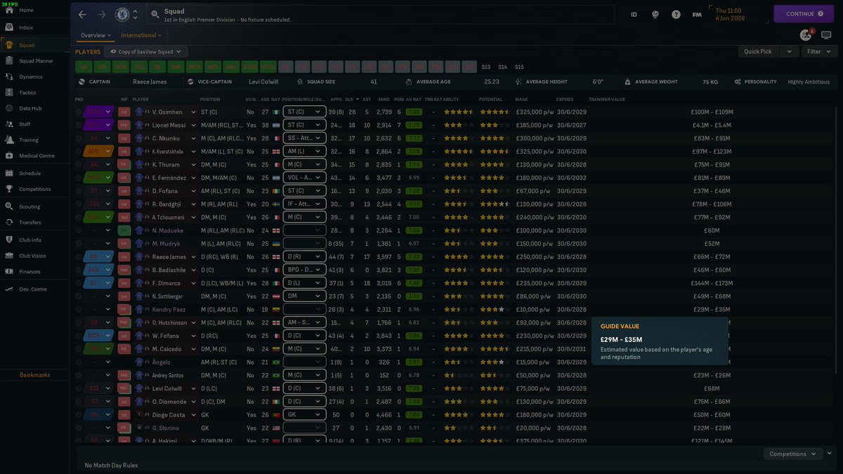The width and height of the screenshot is (843, 474).
Task: Open E. Fernández's VOL role dropdown
Action: (304, 178)
